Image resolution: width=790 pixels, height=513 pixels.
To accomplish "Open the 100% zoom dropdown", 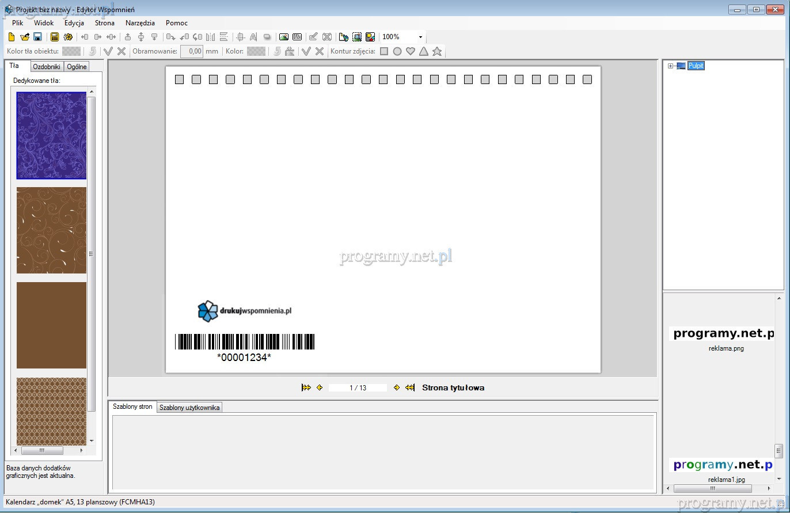I will (420, 37).
